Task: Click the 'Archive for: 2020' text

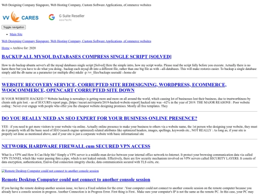Action: (x=24, y=48)
